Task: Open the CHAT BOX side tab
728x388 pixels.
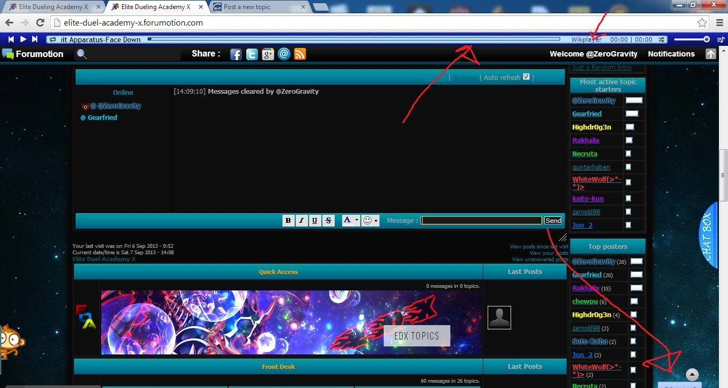Action: 708,236
